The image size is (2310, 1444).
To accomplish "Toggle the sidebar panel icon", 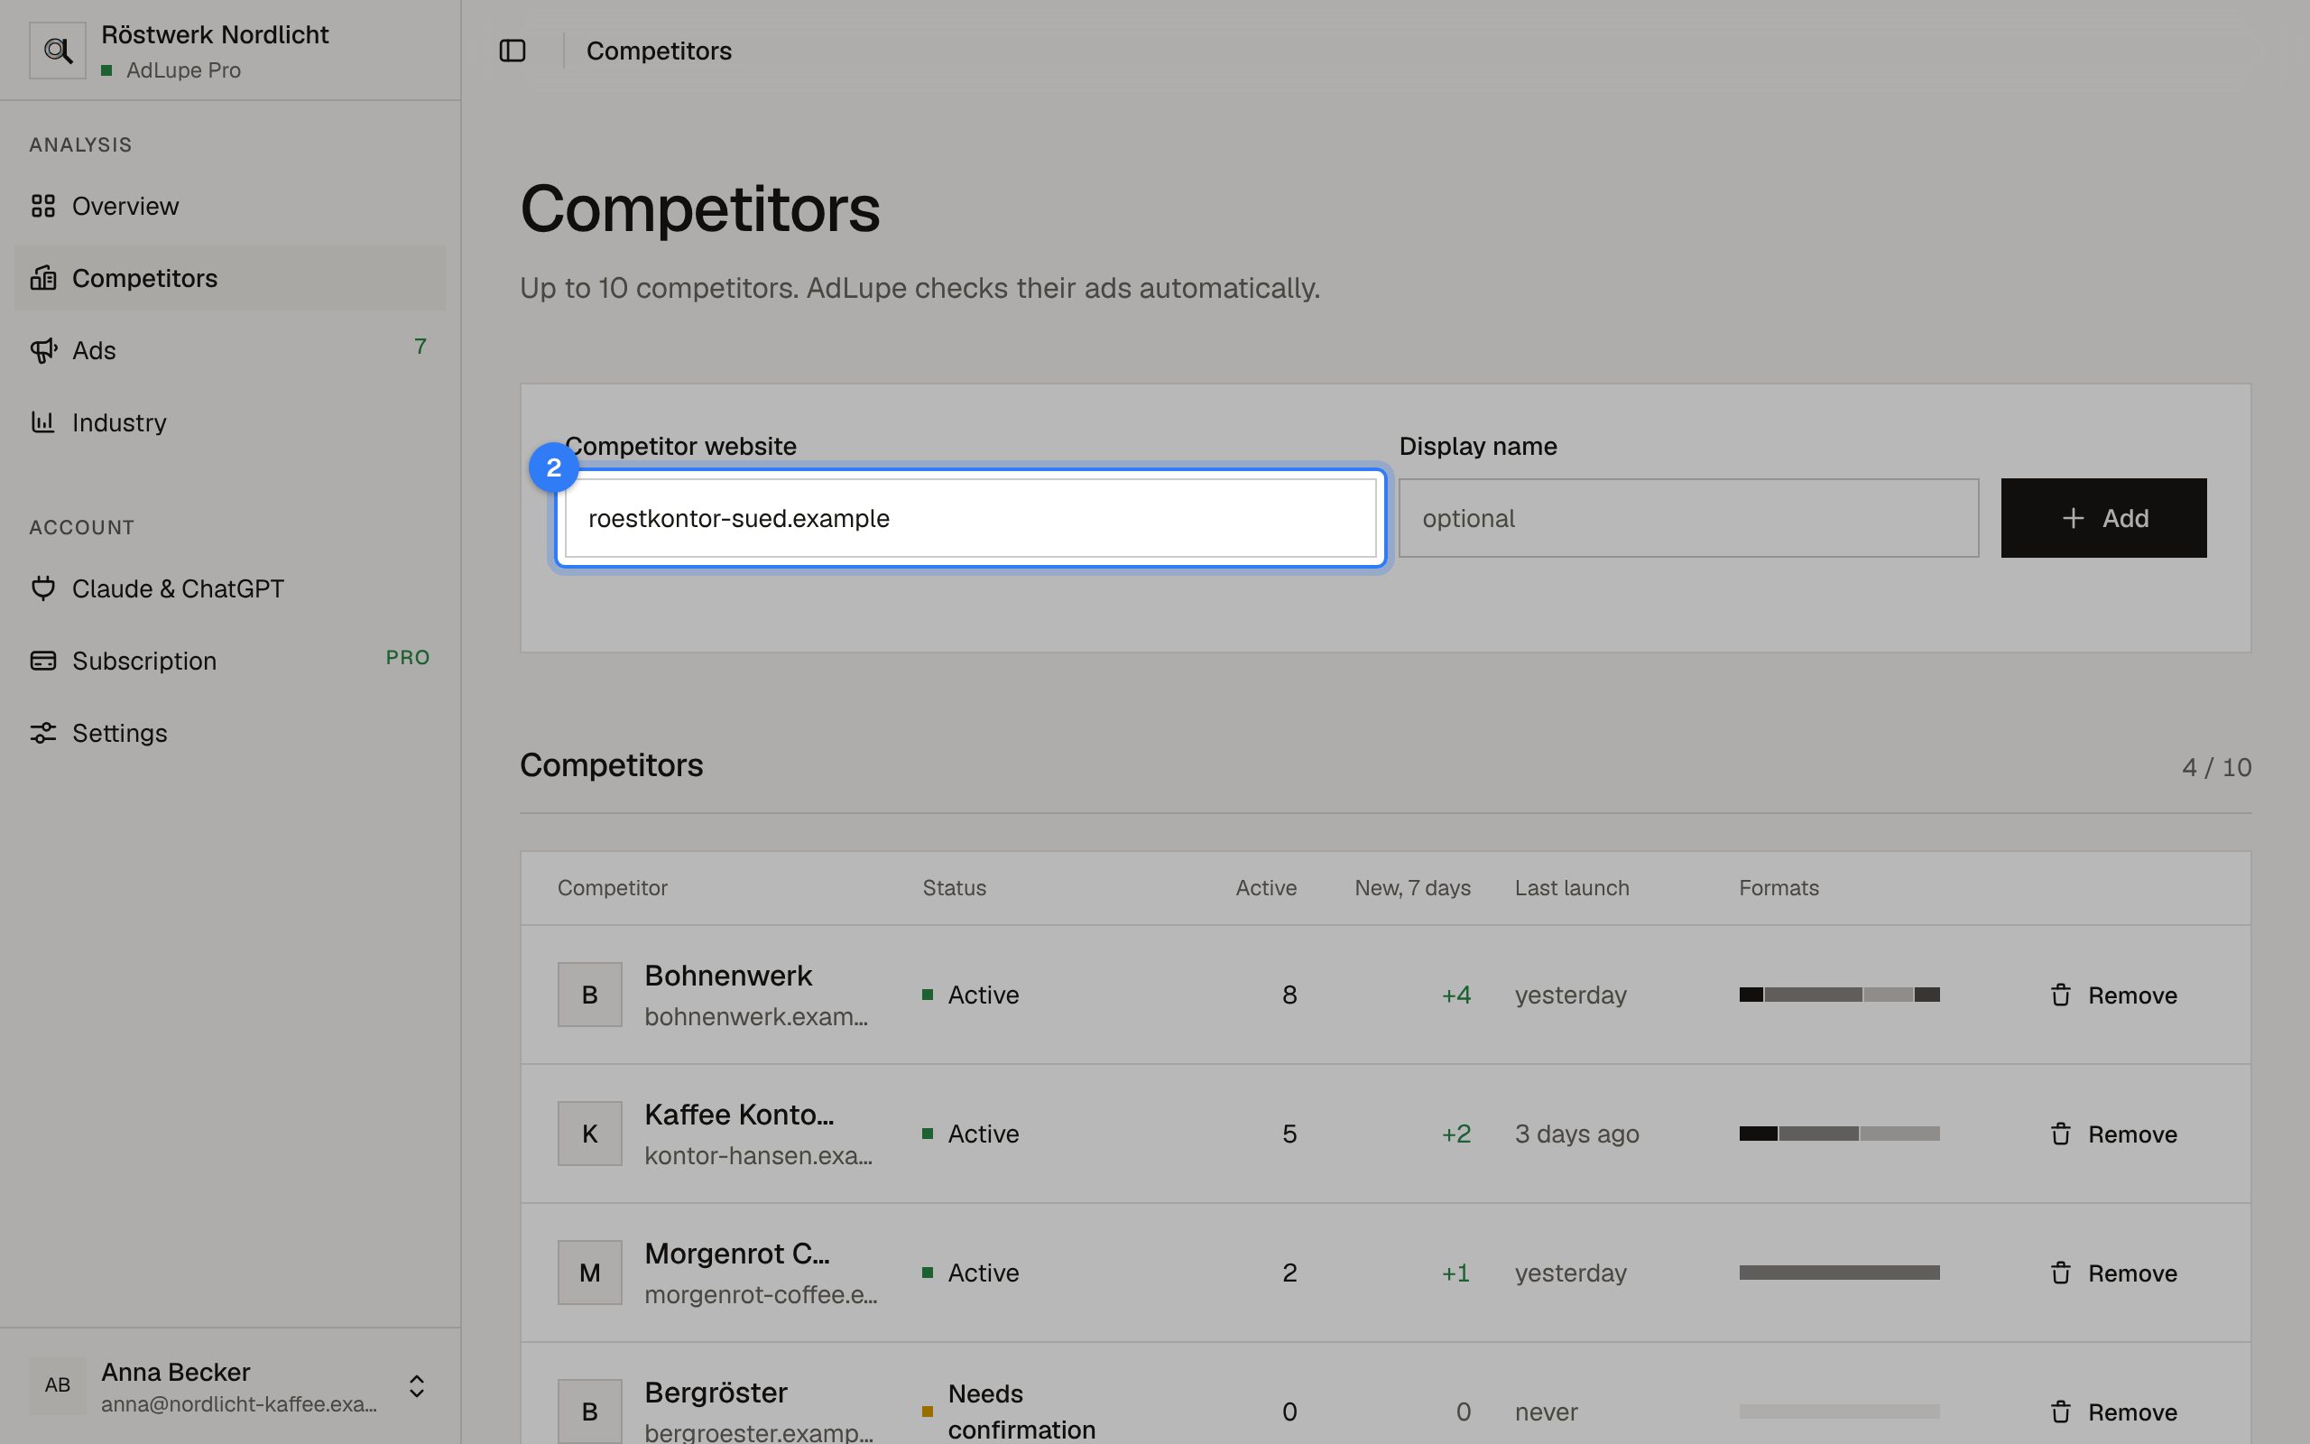I will point(513,51).
